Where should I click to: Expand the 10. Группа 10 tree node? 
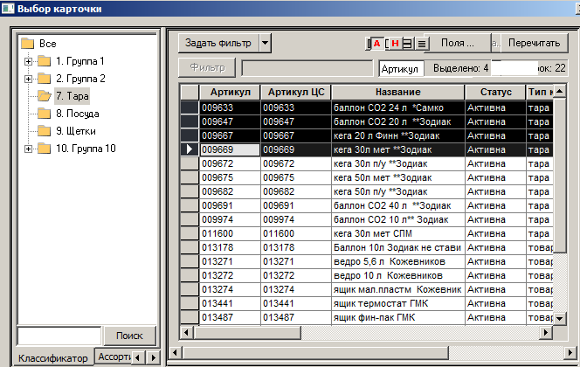click(x=28, y=149)
